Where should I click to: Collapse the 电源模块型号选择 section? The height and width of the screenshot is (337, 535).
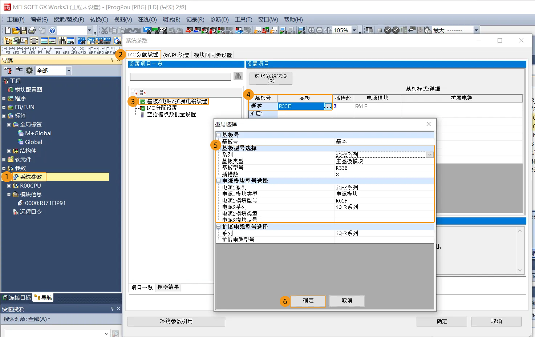point(219,181)
